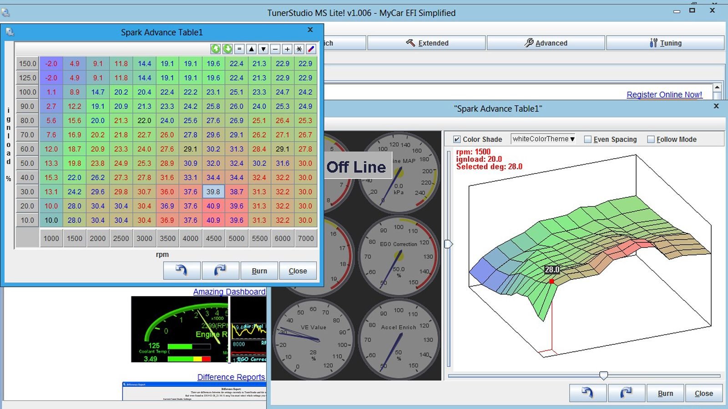Click the multiply (scale) asterisk icon
This screenshot has width=728, height=409.
tap(298, 49)
